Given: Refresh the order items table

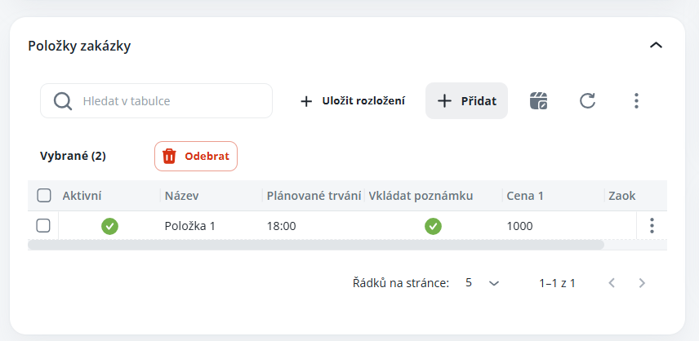Looking at the screenshot, I should [587, 101].
